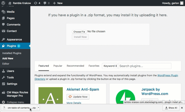Open the plugin Editor submenu item
Screen dimensions: 185x112
tap(6, 64)
